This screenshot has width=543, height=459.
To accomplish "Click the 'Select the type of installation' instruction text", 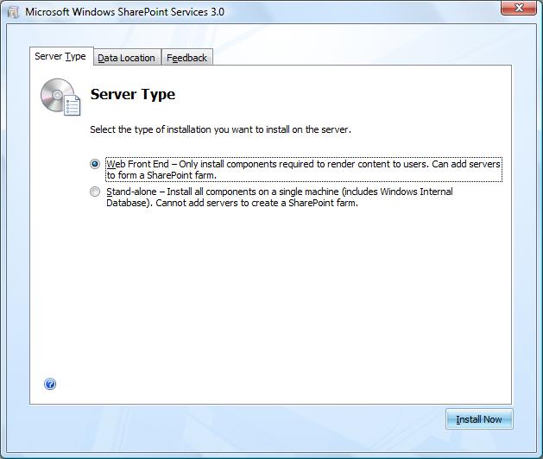I will point(221,129).
